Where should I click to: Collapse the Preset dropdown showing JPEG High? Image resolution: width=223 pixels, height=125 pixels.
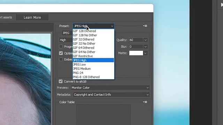tap(94, 26)
